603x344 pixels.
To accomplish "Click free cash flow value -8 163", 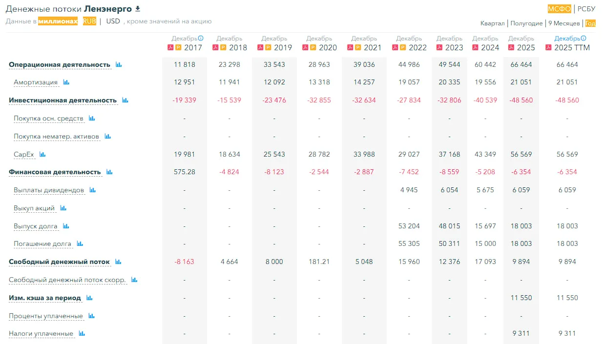I will (x=185, y=262).
